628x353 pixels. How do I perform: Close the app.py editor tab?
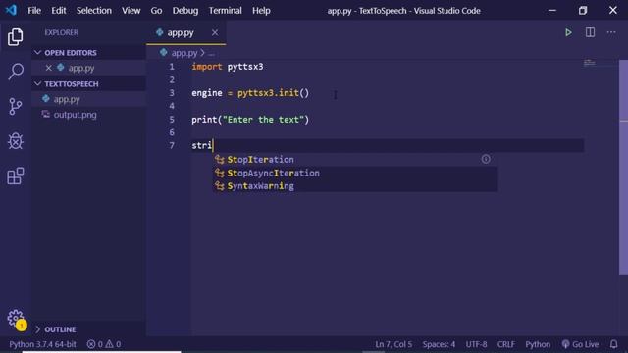coord(215,32)
